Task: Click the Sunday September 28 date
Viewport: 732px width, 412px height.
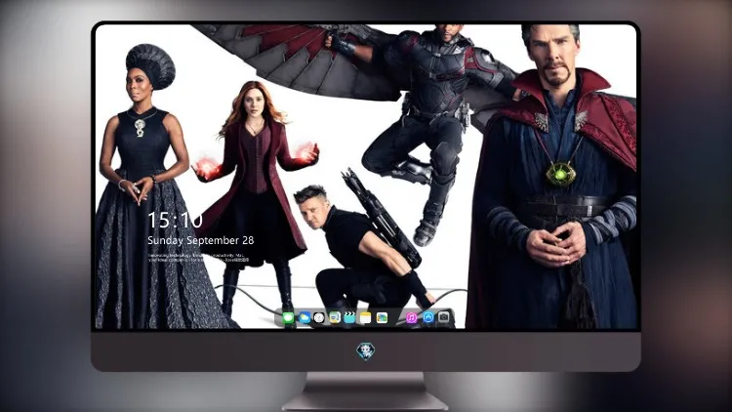Action: [x=201, y=240]
